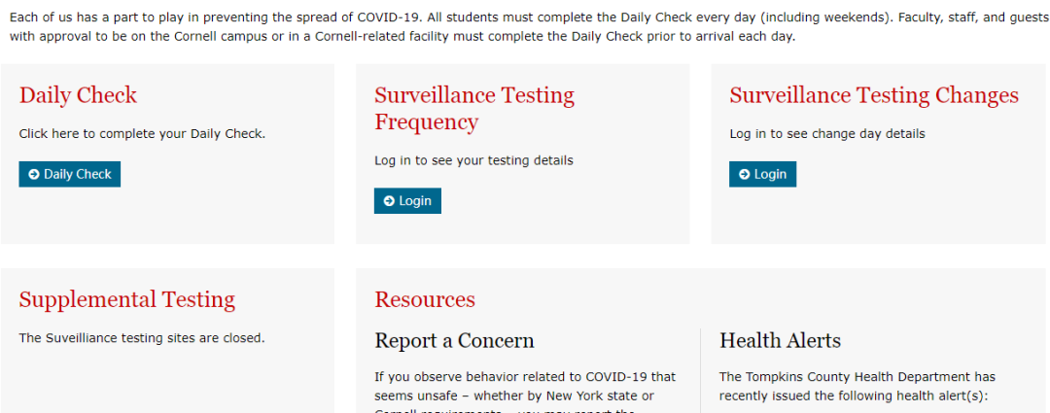The width and height of the screenshot is (1050, 413).
Task: Click the Tompkins County Health Department alert text
Action: 857,386
